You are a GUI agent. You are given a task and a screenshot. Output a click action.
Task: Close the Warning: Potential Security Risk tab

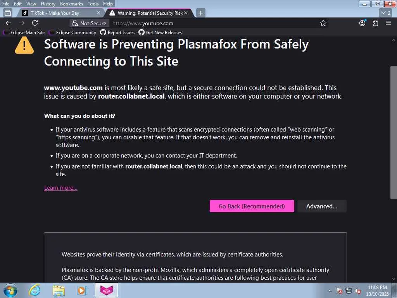tap(186, 13)
